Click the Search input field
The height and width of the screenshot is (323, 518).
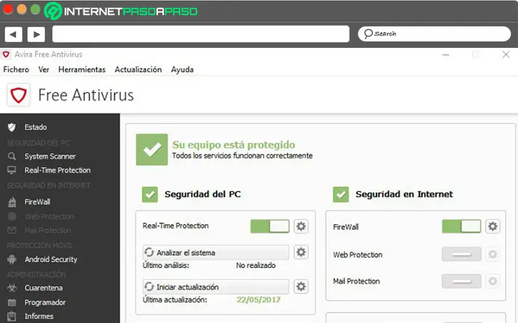(x=434, y=34)
